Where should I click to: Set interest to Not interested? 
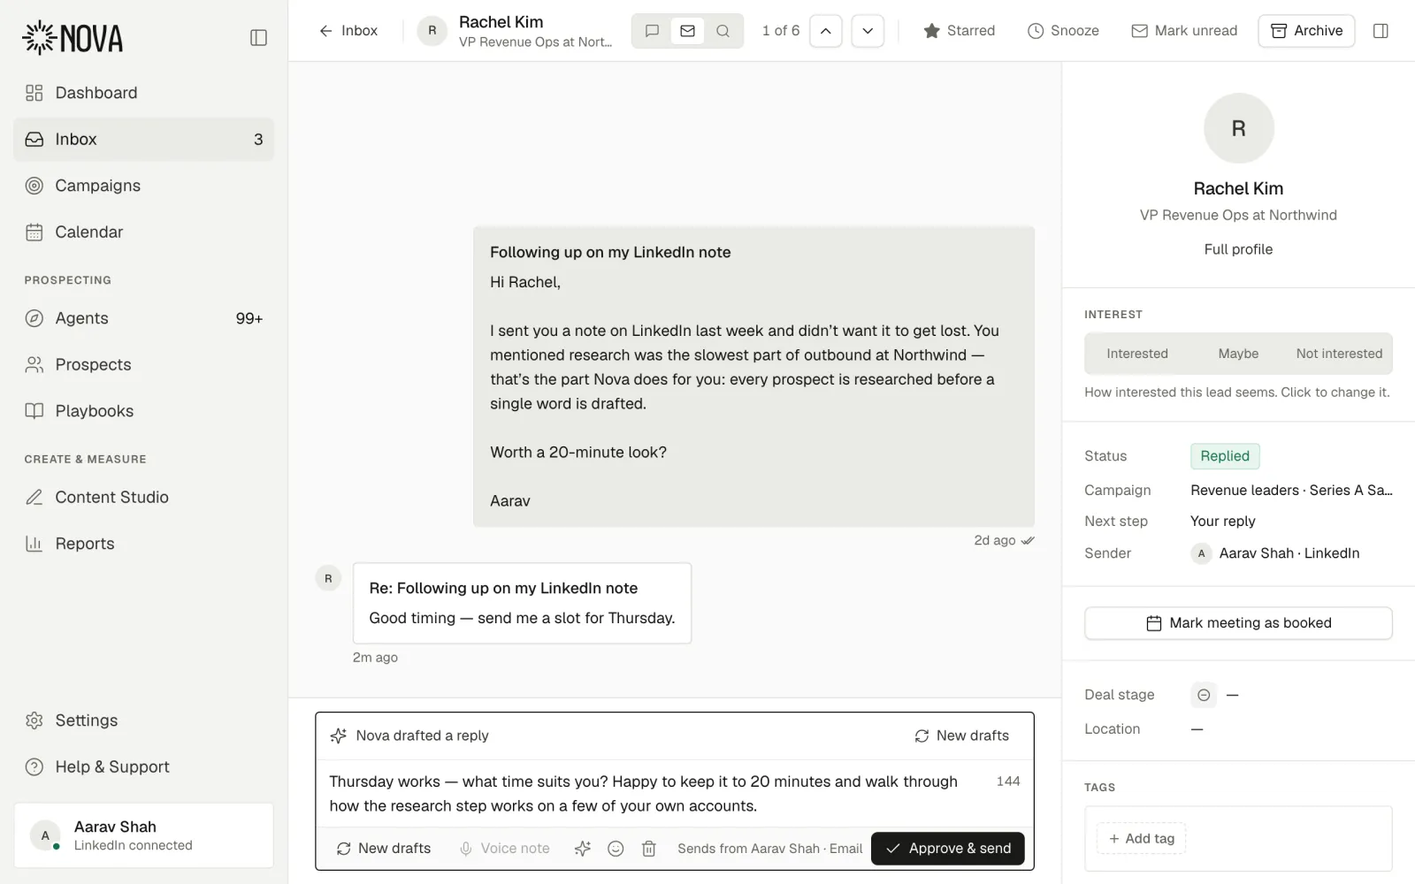click(1339, 354)
